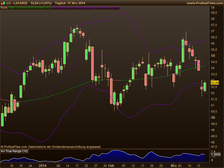Click the 07 date label on the time axis
This screenshot has width=224, height=168.
tap(124, 166)
